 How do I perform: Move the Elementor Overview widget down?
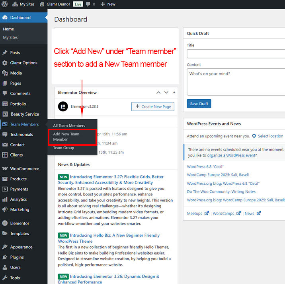(x=166, y=93)
